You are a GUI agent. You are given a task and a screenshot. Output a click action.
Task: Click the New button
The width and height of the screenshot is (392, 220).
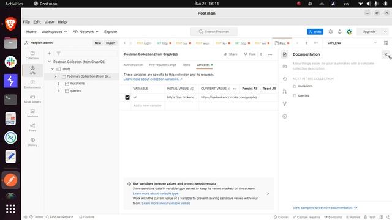[x=98, y=43]
